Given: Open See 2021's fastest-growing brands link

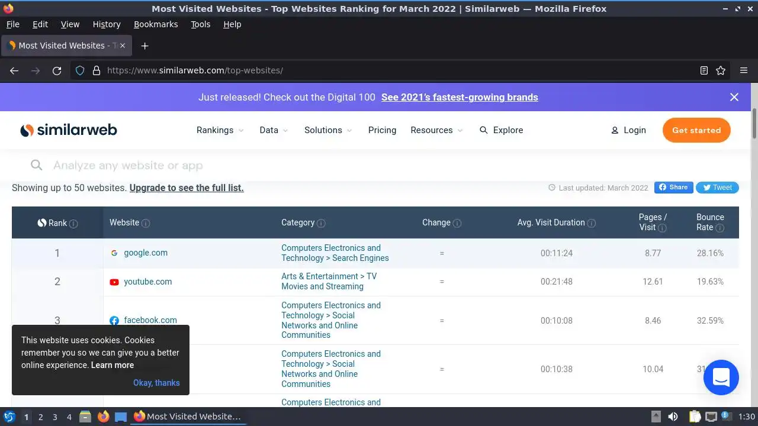Looking at the screenshot, I should click(x=460, y=97).
